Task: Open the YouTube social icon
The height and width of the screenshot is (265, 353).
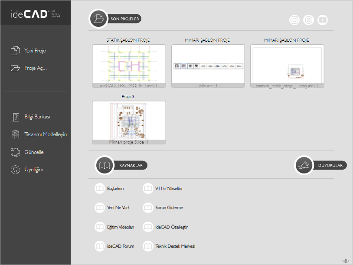Action: tap(323, 20)
